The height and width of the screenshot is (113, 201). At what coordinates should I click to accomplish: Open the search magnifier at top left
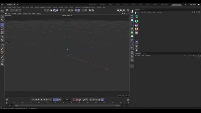coord(2,12)
